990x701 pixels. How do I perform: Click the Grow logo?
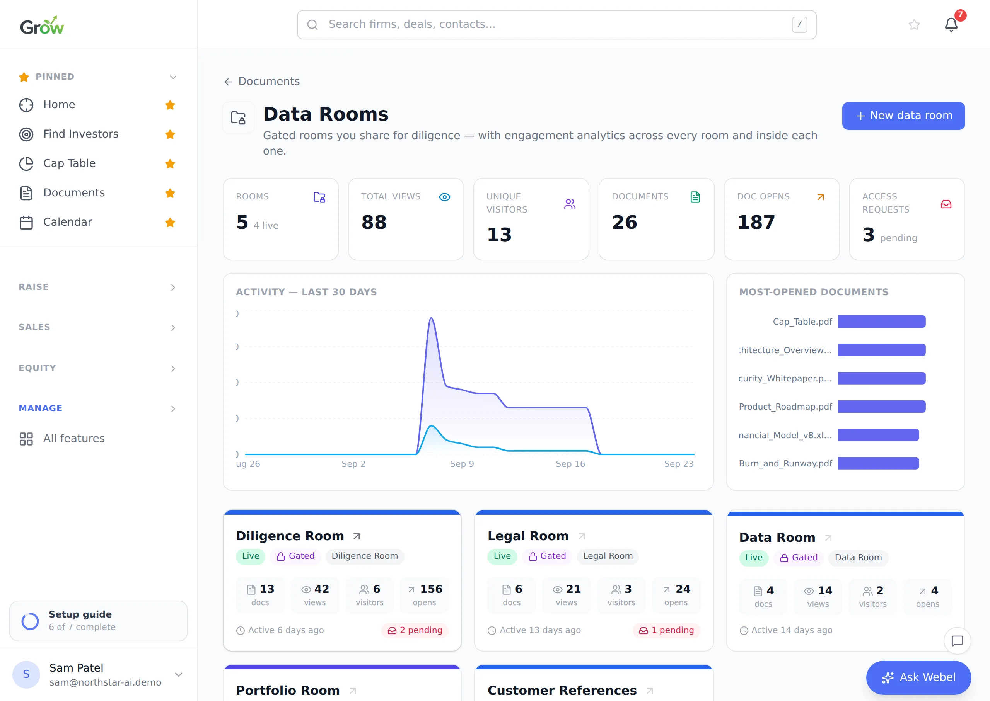point(42,26)
